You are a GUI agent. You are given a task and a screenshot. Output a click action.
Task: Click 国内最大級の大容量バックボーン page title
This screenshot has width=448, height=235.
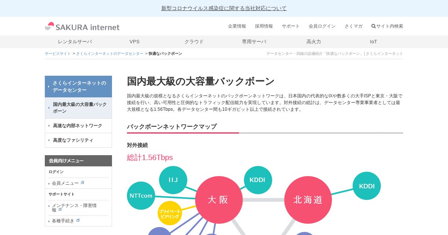pyautogui.click(x=201, y=81)
